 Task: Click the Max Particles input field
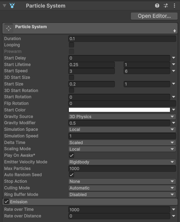(122, 168)
